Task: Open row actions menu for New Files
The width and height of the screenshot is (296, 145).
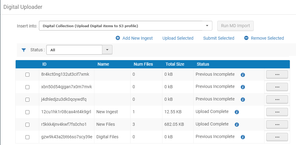Action: [277, 125]
